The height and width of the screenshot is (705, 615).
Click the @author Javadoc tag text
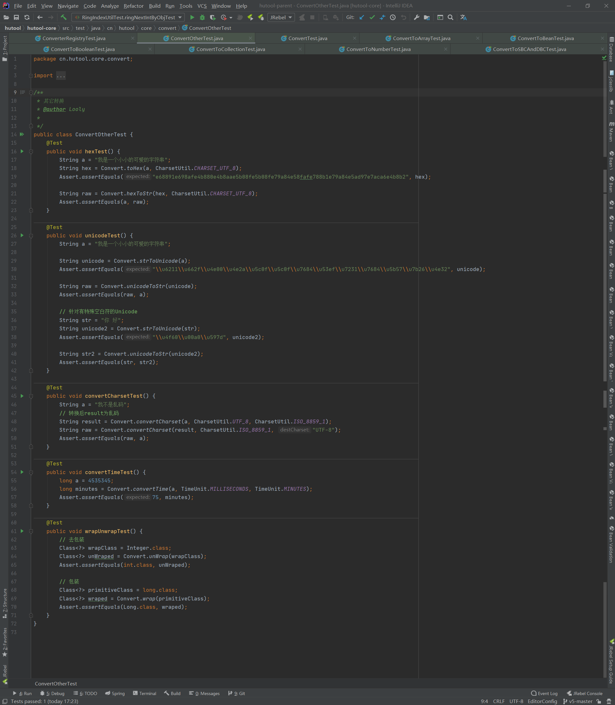click(x=54, y=109)
